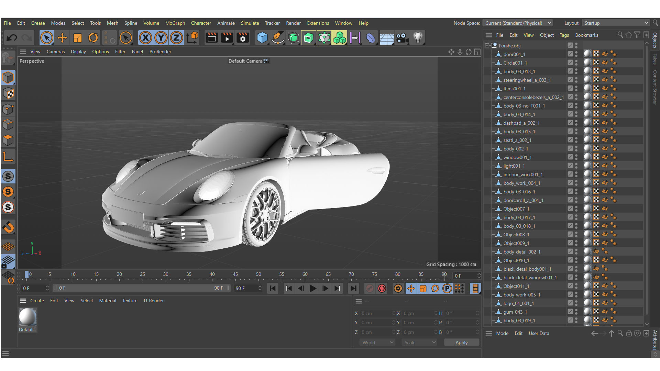Click the MoGraph Cloner icon
660x371 pixels.
click(x=324, y=38)
